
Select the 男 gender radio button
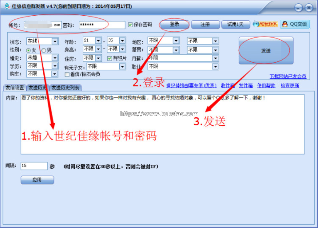click(44, 50)
